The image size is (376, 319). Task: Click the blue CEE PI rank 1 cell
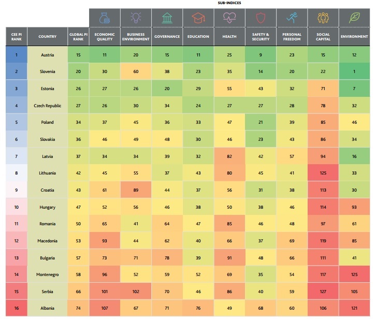click(x=16, y=54)
